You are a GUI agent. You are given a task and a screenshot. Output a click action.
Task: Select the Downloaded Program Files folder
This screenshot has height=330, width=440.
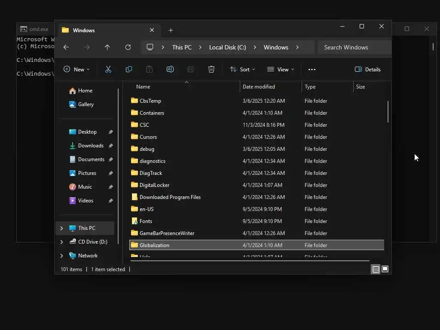[x=257, y=197]
